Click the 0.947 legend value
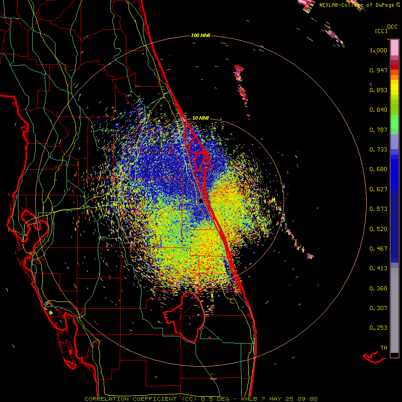Screen dimensions: 402x402 click(378, 70)
